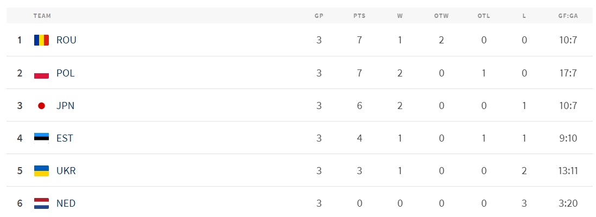The image size is (596, 217).
Task: Click the GF:GA column header
Action: tap(568, 16)
